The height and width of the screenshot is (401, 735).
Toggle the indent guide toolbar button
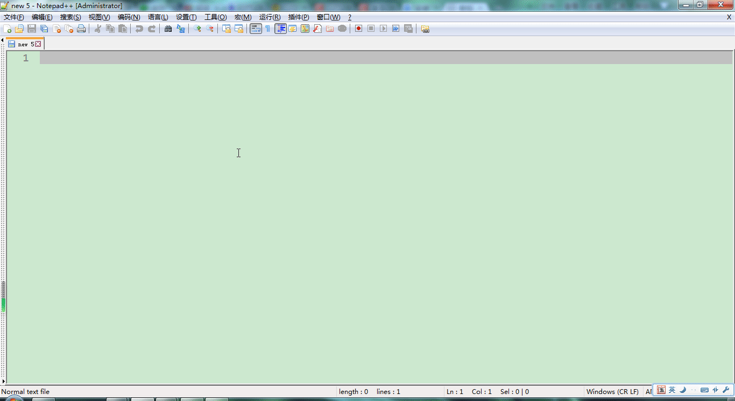point(280,29)
